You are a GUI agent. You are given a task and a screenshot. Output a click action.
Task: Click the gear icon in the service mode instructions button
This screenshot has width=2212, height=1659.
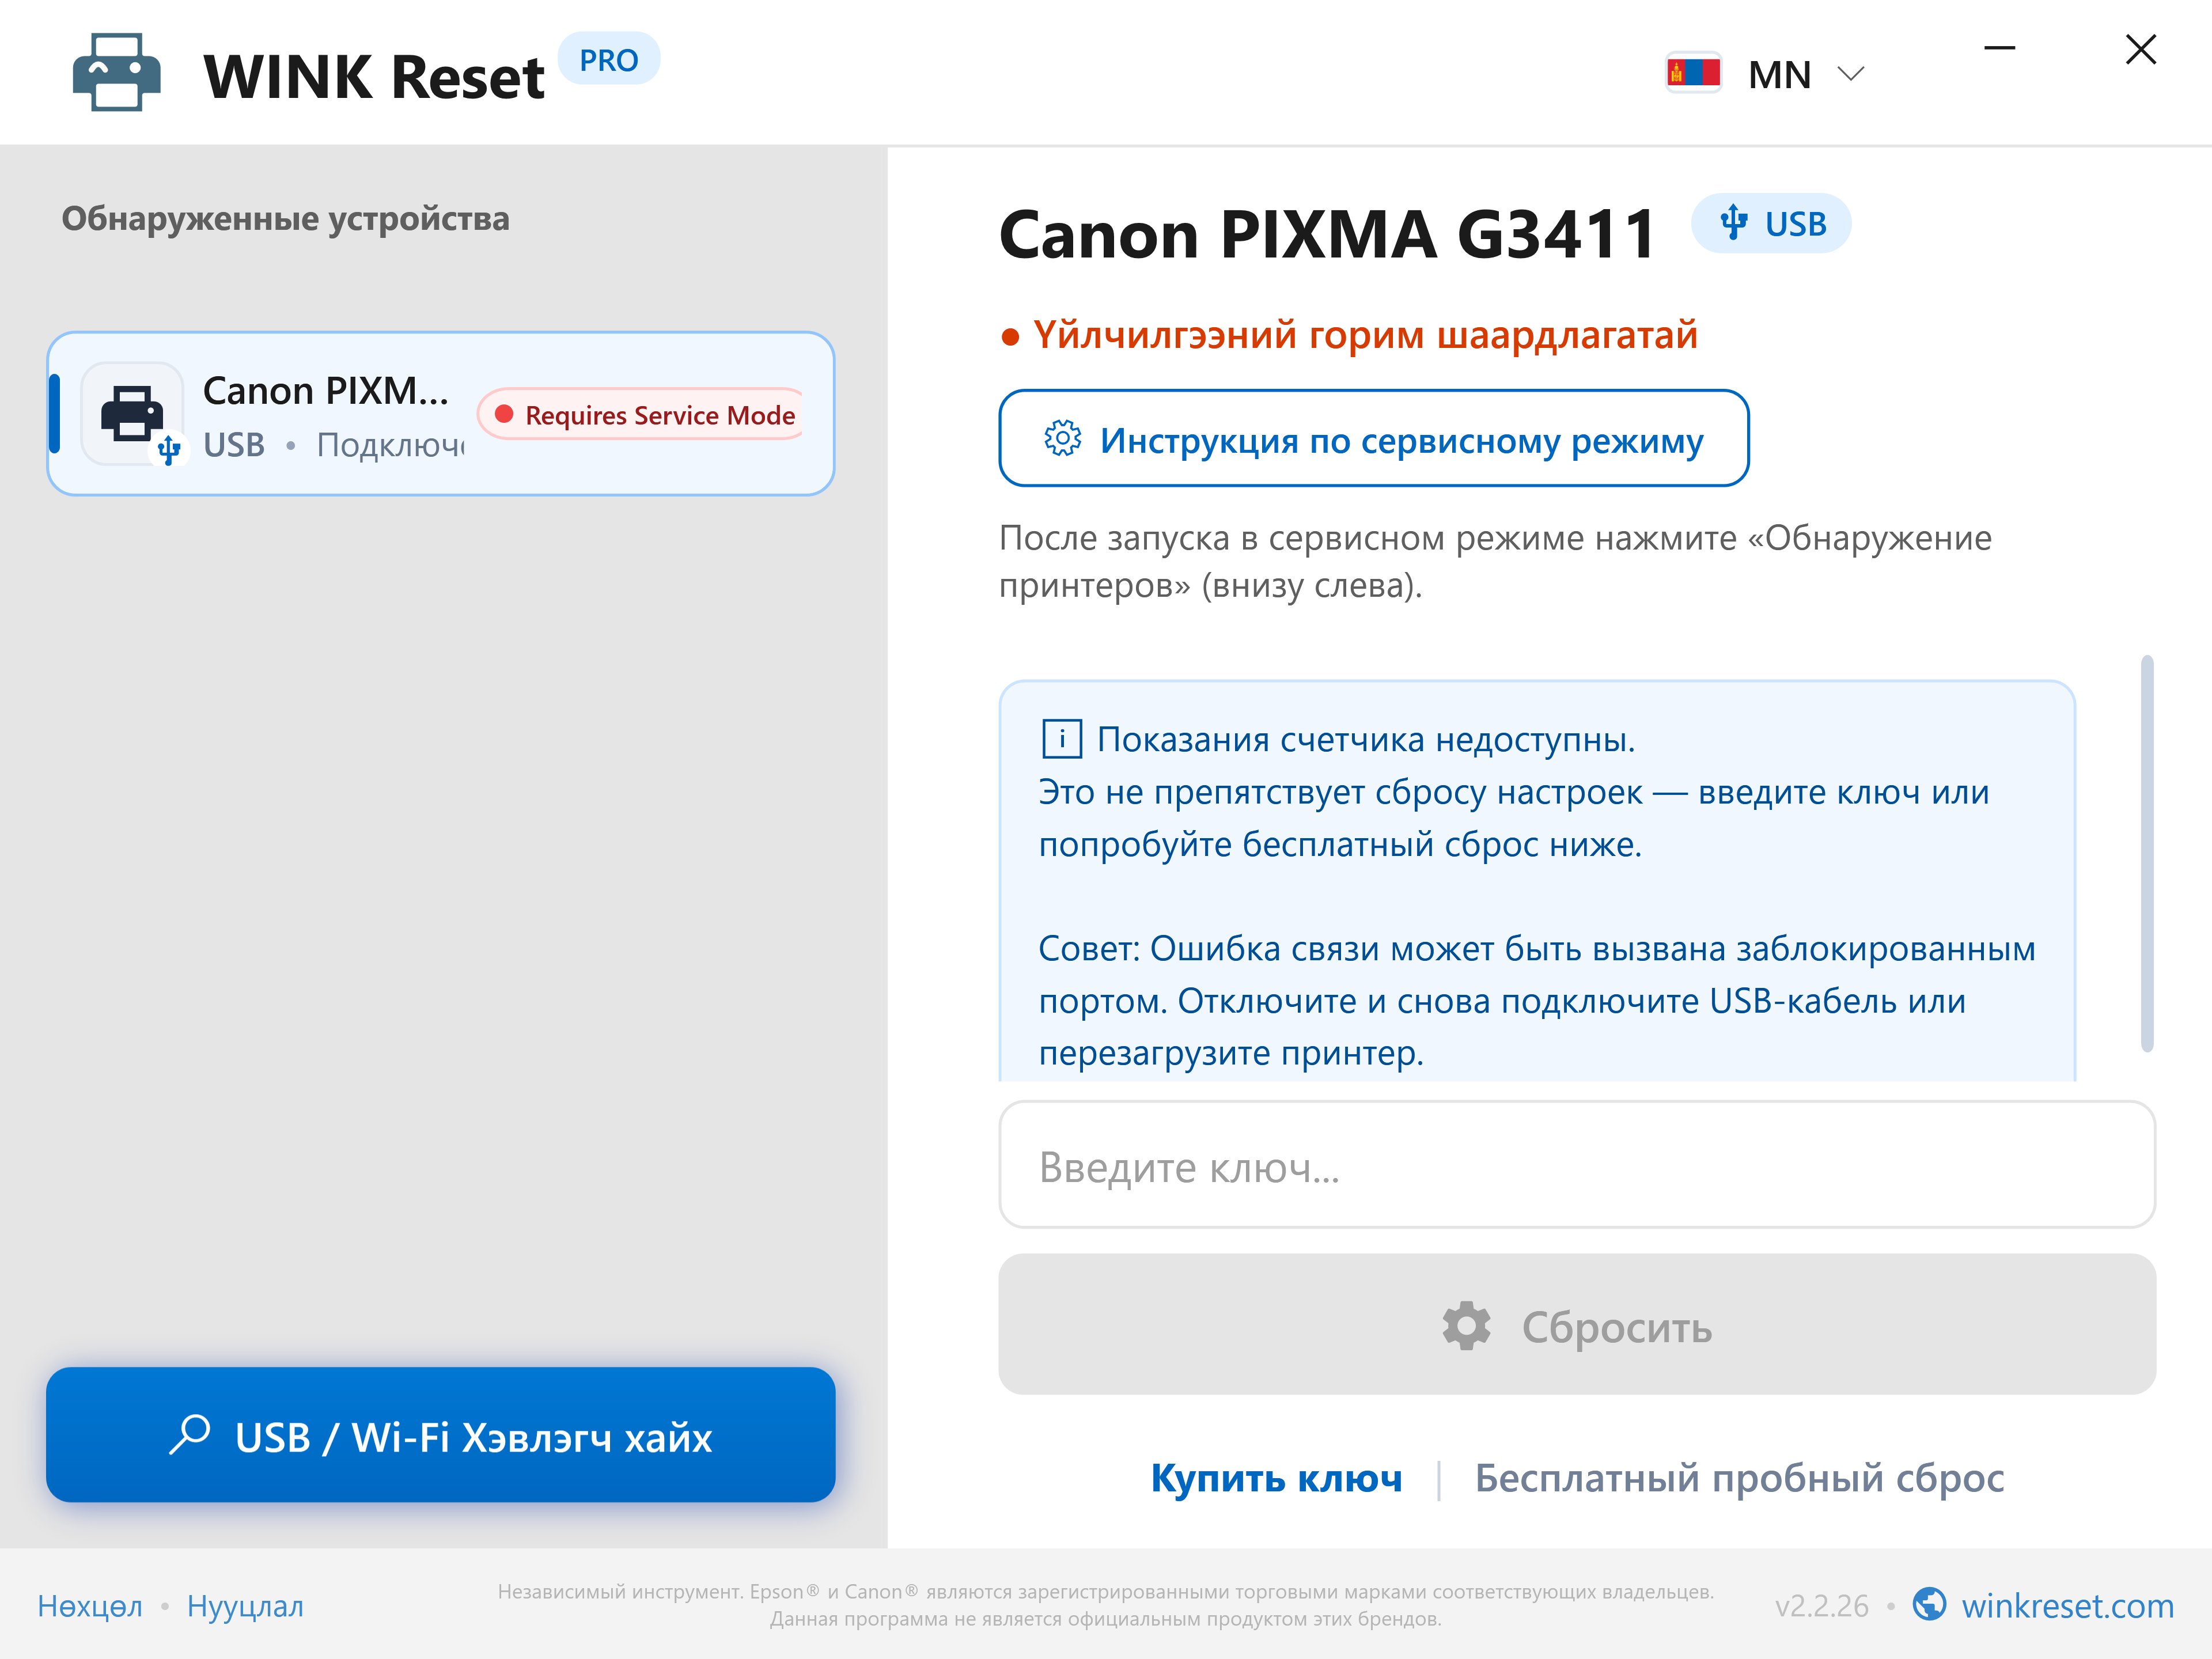1062,439
